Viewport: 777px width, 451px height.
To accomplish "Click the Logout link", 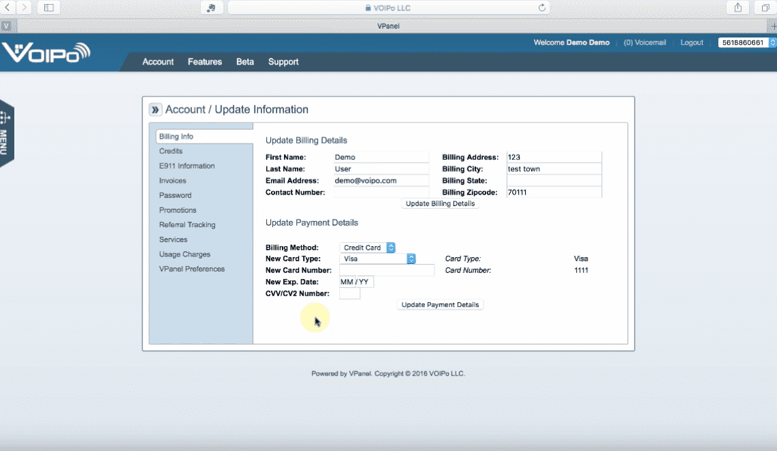I will click(x=692, y=42).
